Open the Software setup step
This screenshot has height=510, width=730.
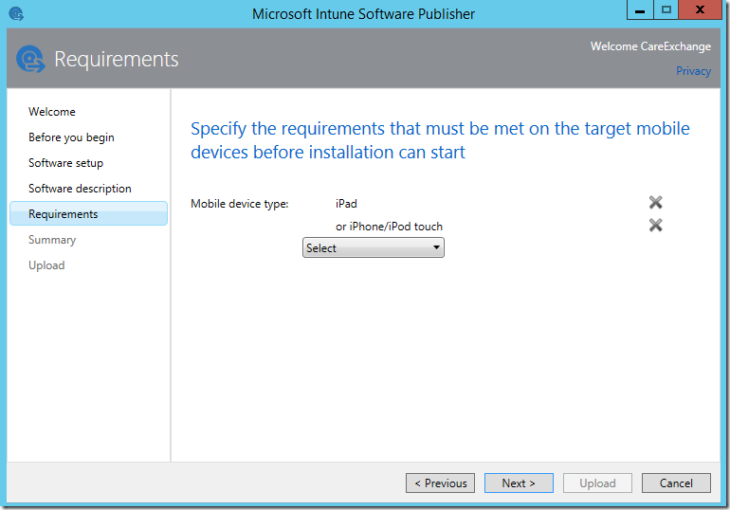point(65,163)
